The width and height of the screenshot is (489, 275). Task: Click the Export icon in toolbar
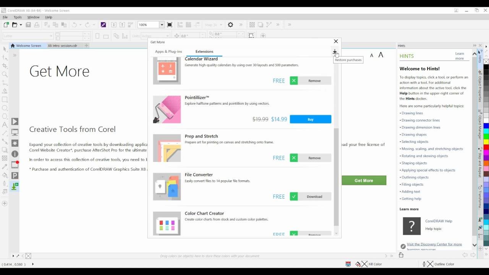pyautogui.click(x=122, y=24)
